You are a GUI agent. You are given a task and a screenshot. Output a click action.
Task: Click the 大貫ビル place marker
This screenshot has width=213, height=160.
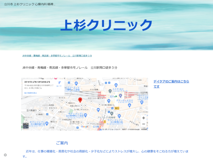[x=61, y=108]
